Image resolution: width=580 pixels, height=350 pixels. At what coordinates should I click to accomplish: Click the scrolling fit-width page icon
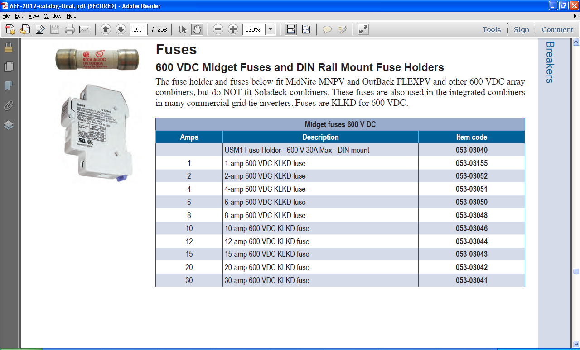291,29
